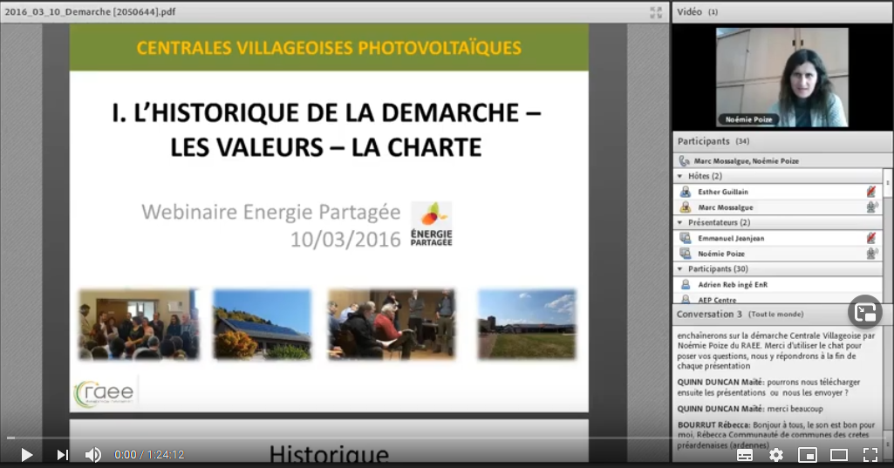Click the floating screen-share overlay button
The width and height of the screenshot is (894, 468).
coord(865,312)
